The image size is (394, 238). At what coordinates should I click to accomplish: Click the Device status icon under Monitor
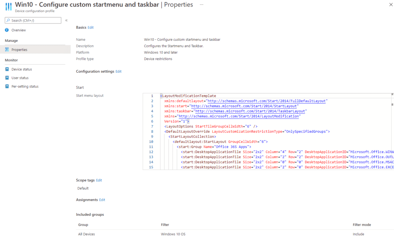7,69
